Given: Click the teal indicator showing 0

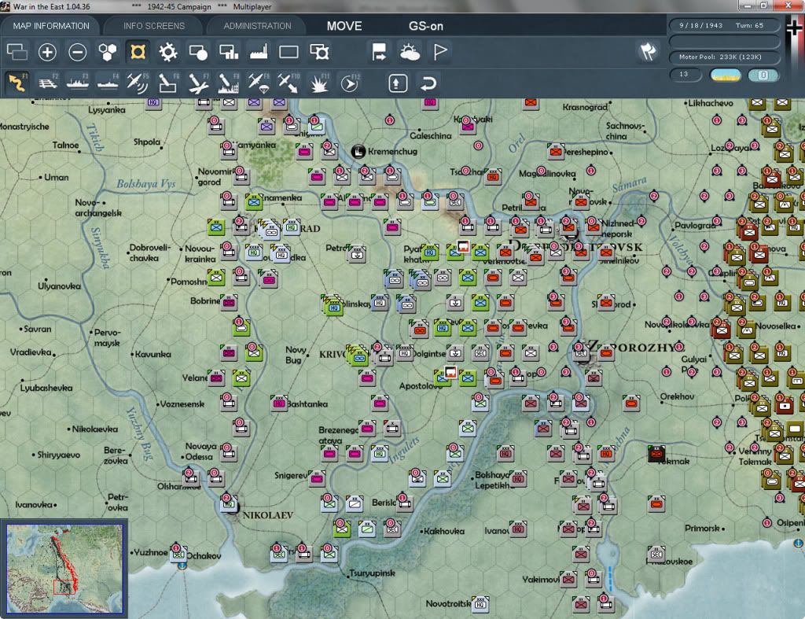Looking at the screenshot, I should 763,75.
